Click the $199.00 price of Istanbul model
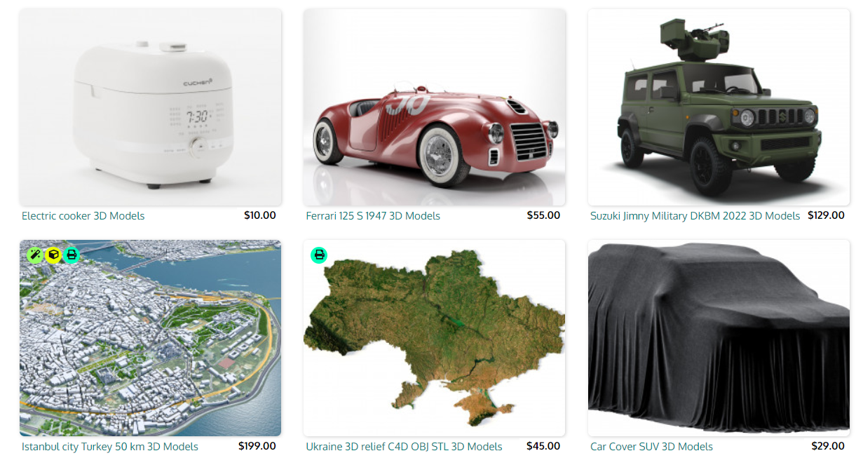Screen dimensions: 863x465 pyautogui.click(x=257, y=446)
